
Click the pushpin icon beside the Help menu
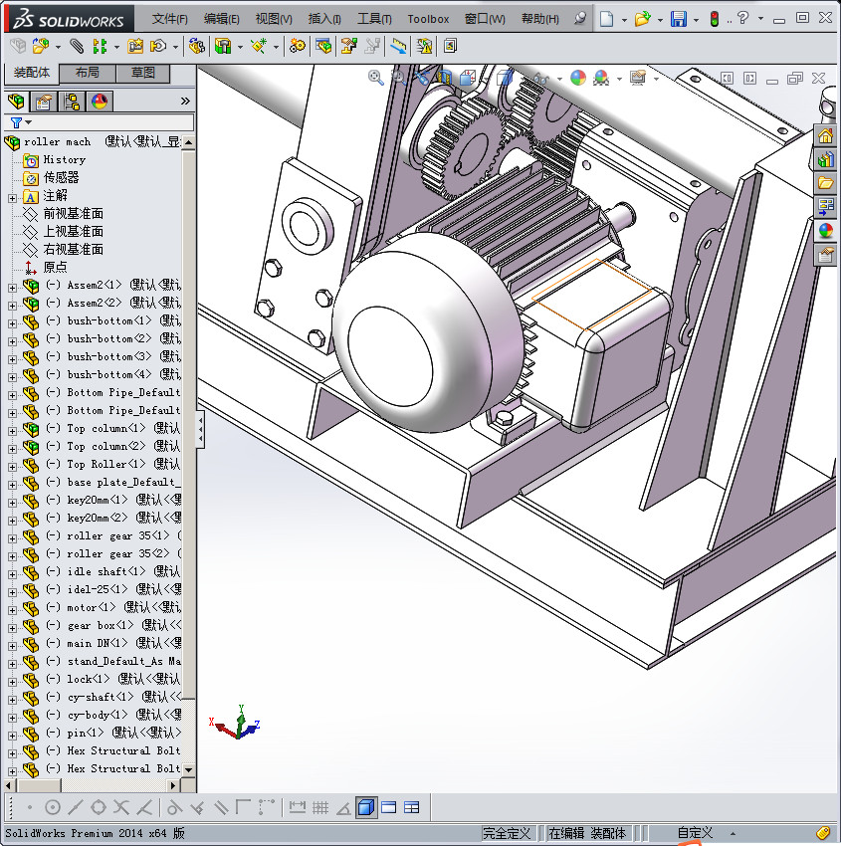[580, 18]
